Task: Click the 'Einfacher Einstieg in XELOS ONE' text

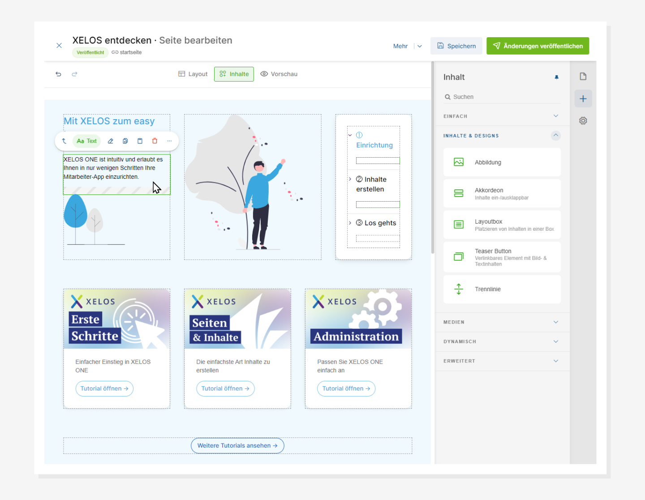Action: 113,366
